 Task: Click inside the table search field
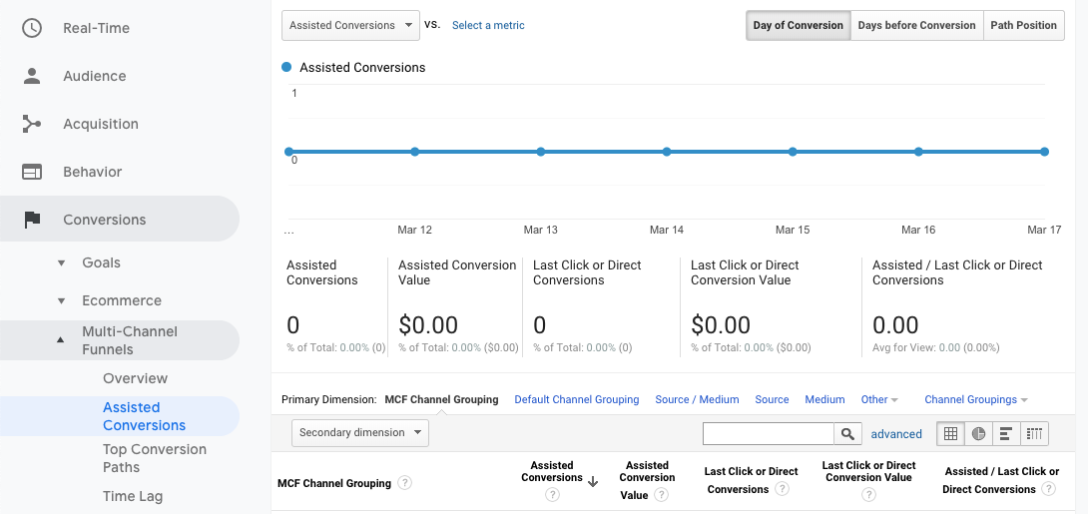tap(769, 433)
